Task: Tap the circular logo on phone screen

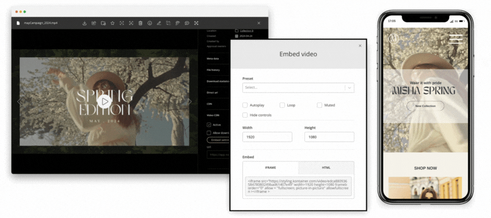Action: 393,39
